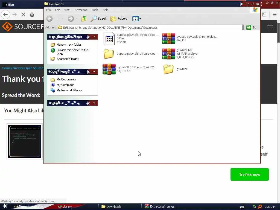
Task: Open the Tools menu
Action: click(x=95, y=10)
